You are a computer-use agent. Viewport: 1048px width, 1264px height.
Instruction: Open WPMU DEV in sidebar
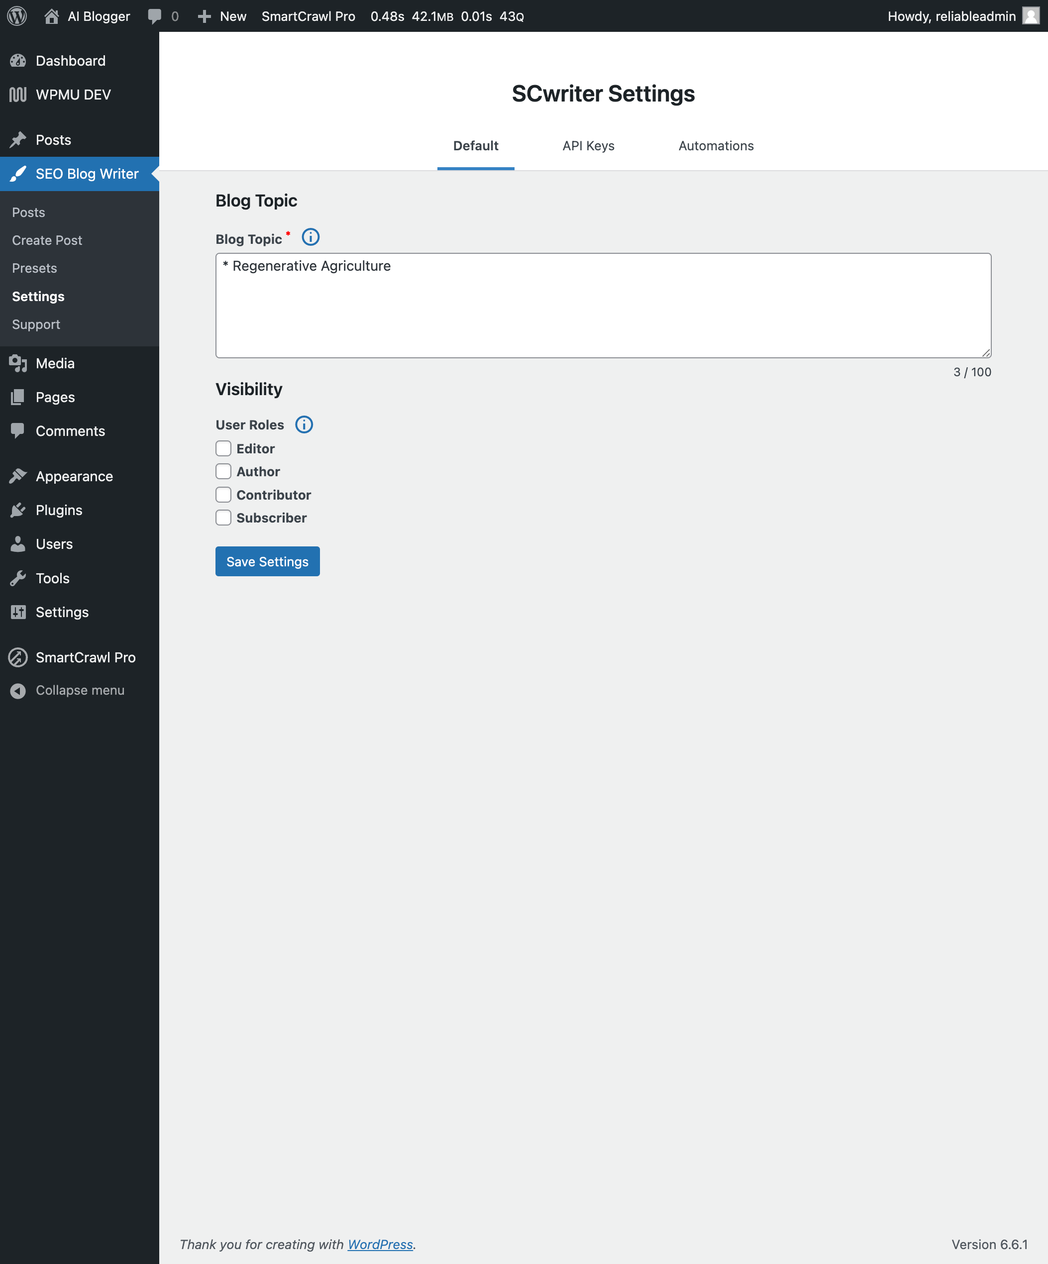click(x=73, y=95)
